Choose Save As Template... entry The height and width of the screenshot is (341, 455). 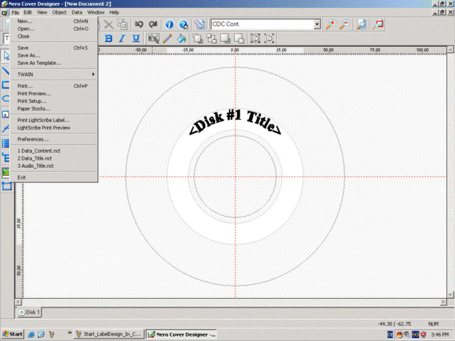coord(54,63)
